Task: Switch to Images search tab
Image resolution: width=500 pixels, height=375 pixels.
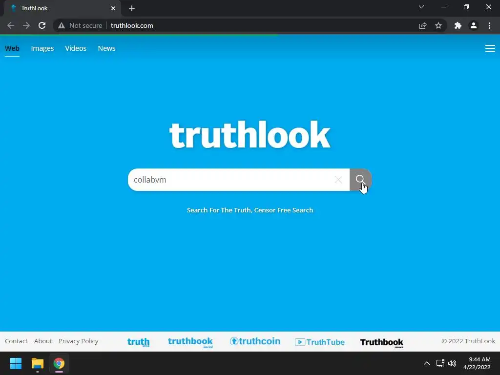Action: coord(42,48)
